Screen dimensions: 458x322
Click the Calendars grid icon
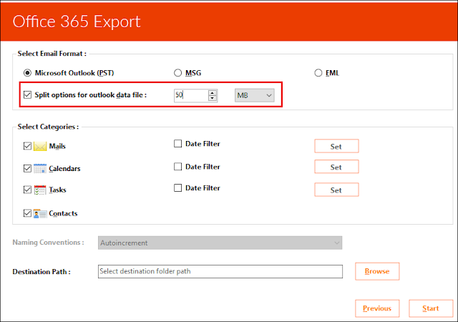[x=40, y=168]
